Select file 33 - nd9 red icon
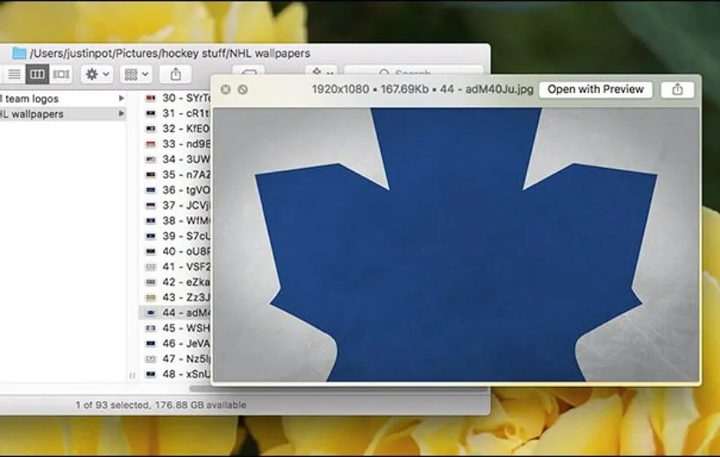This screenshot has height=457, width=720. [x=150, y=144]
